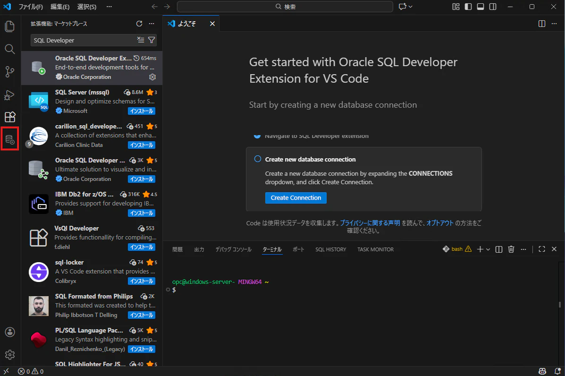The width and height of the screenshot is (565, 376).
Task: Open terminal panel more actions
Action: pos(523,249)
